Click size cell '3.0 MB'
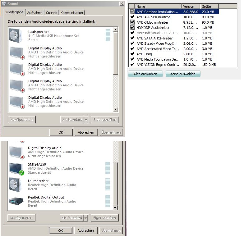Viewport: 249px width, 251px height. click(207, 49)
